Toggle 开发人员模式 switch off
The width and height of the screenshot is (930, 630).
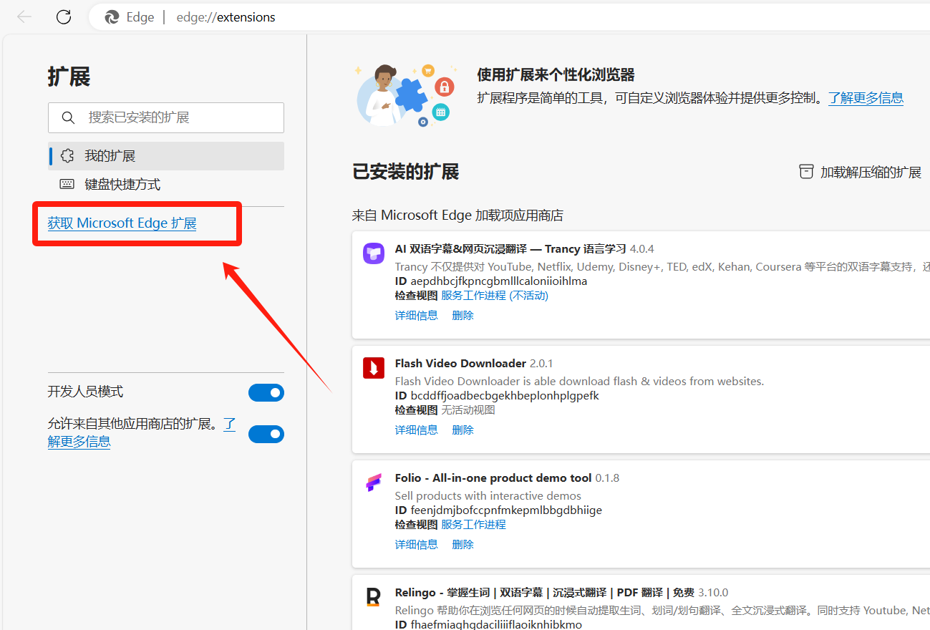266,392
